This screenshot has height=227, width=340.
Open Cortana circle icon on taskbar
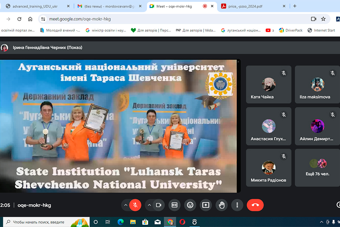tap(96, 222)
